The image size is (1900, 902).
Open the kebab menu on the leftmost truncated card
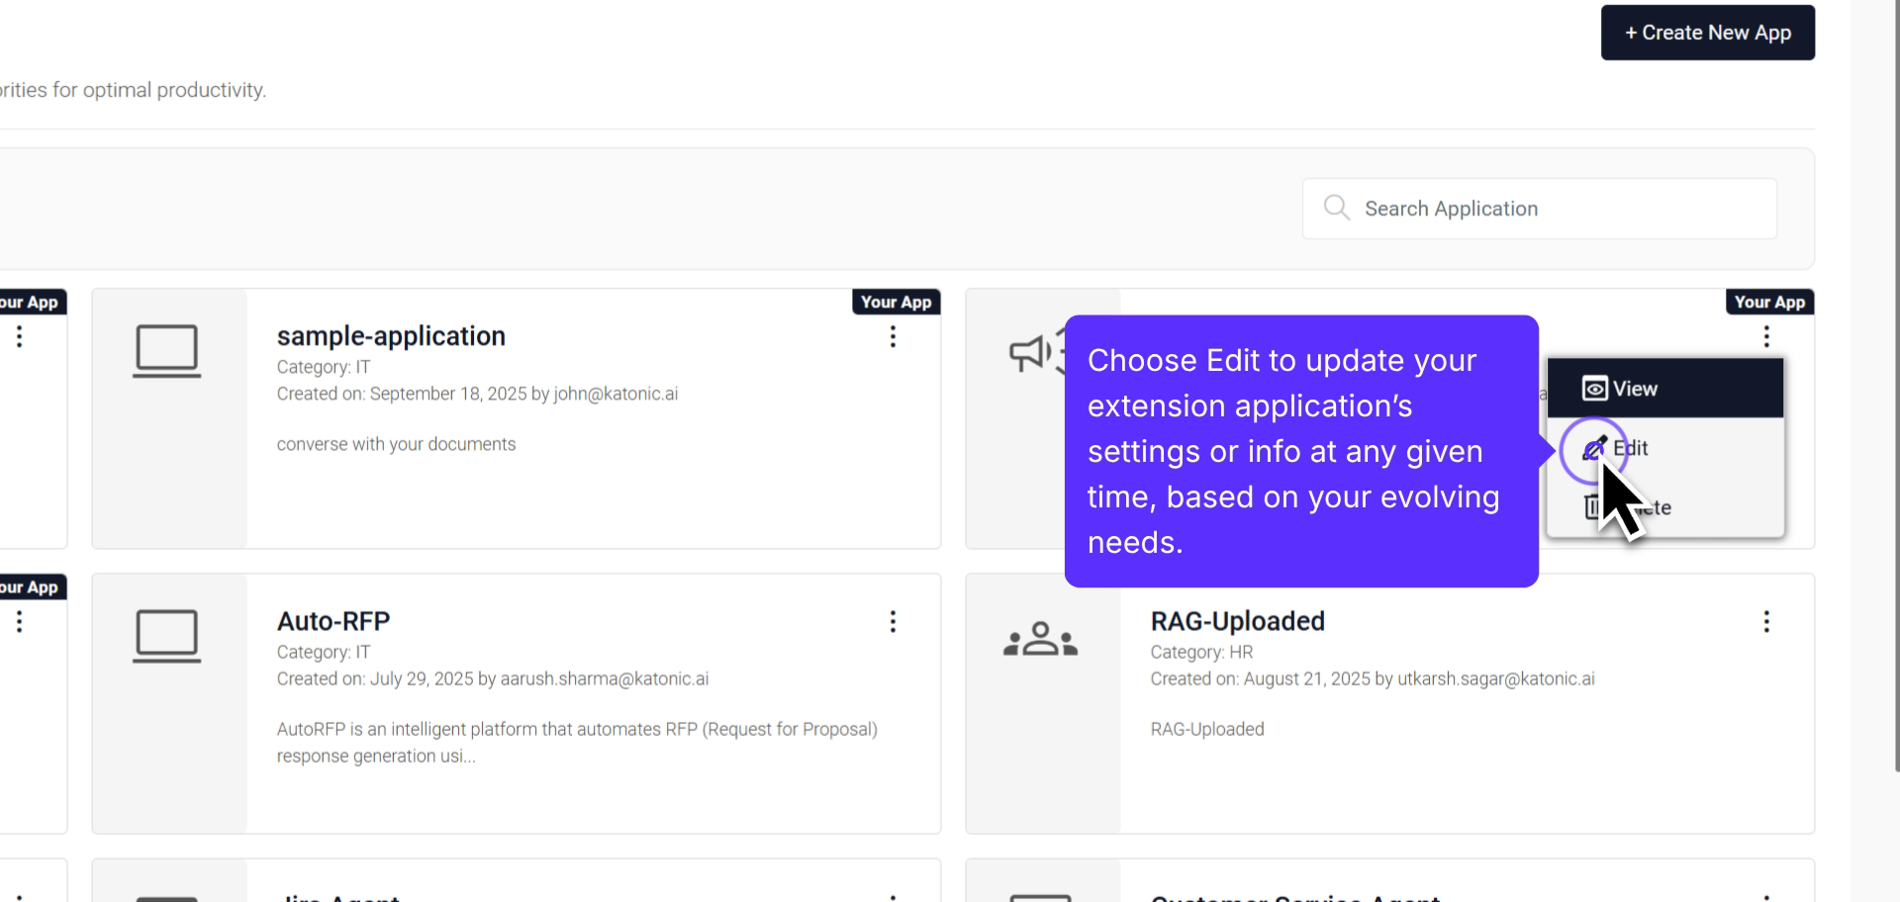tap(19, 336)
